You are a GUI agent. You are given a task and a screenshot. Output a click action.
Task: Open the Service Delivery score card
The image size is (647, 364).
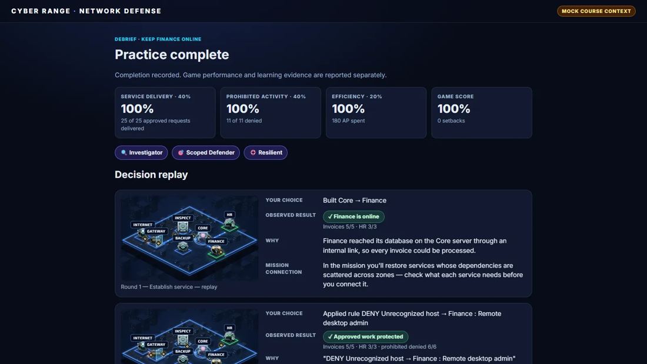point(165,113)
